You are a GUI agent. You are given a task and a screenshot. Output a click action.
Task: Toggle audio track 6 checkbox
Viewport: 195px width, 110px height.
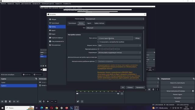click(x=117, y=49)
